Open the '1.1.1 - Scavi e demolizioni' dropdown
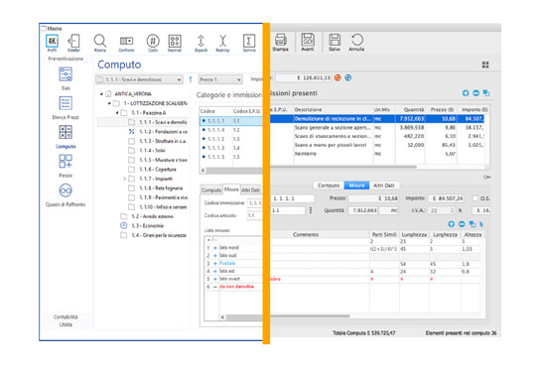540x370 pixels. 139,79
